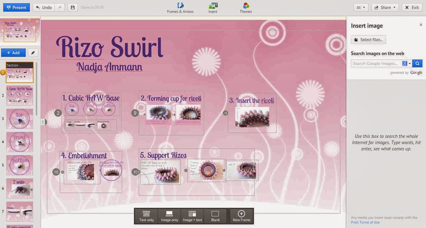
Task: Click Select files button
Action: 368,40
